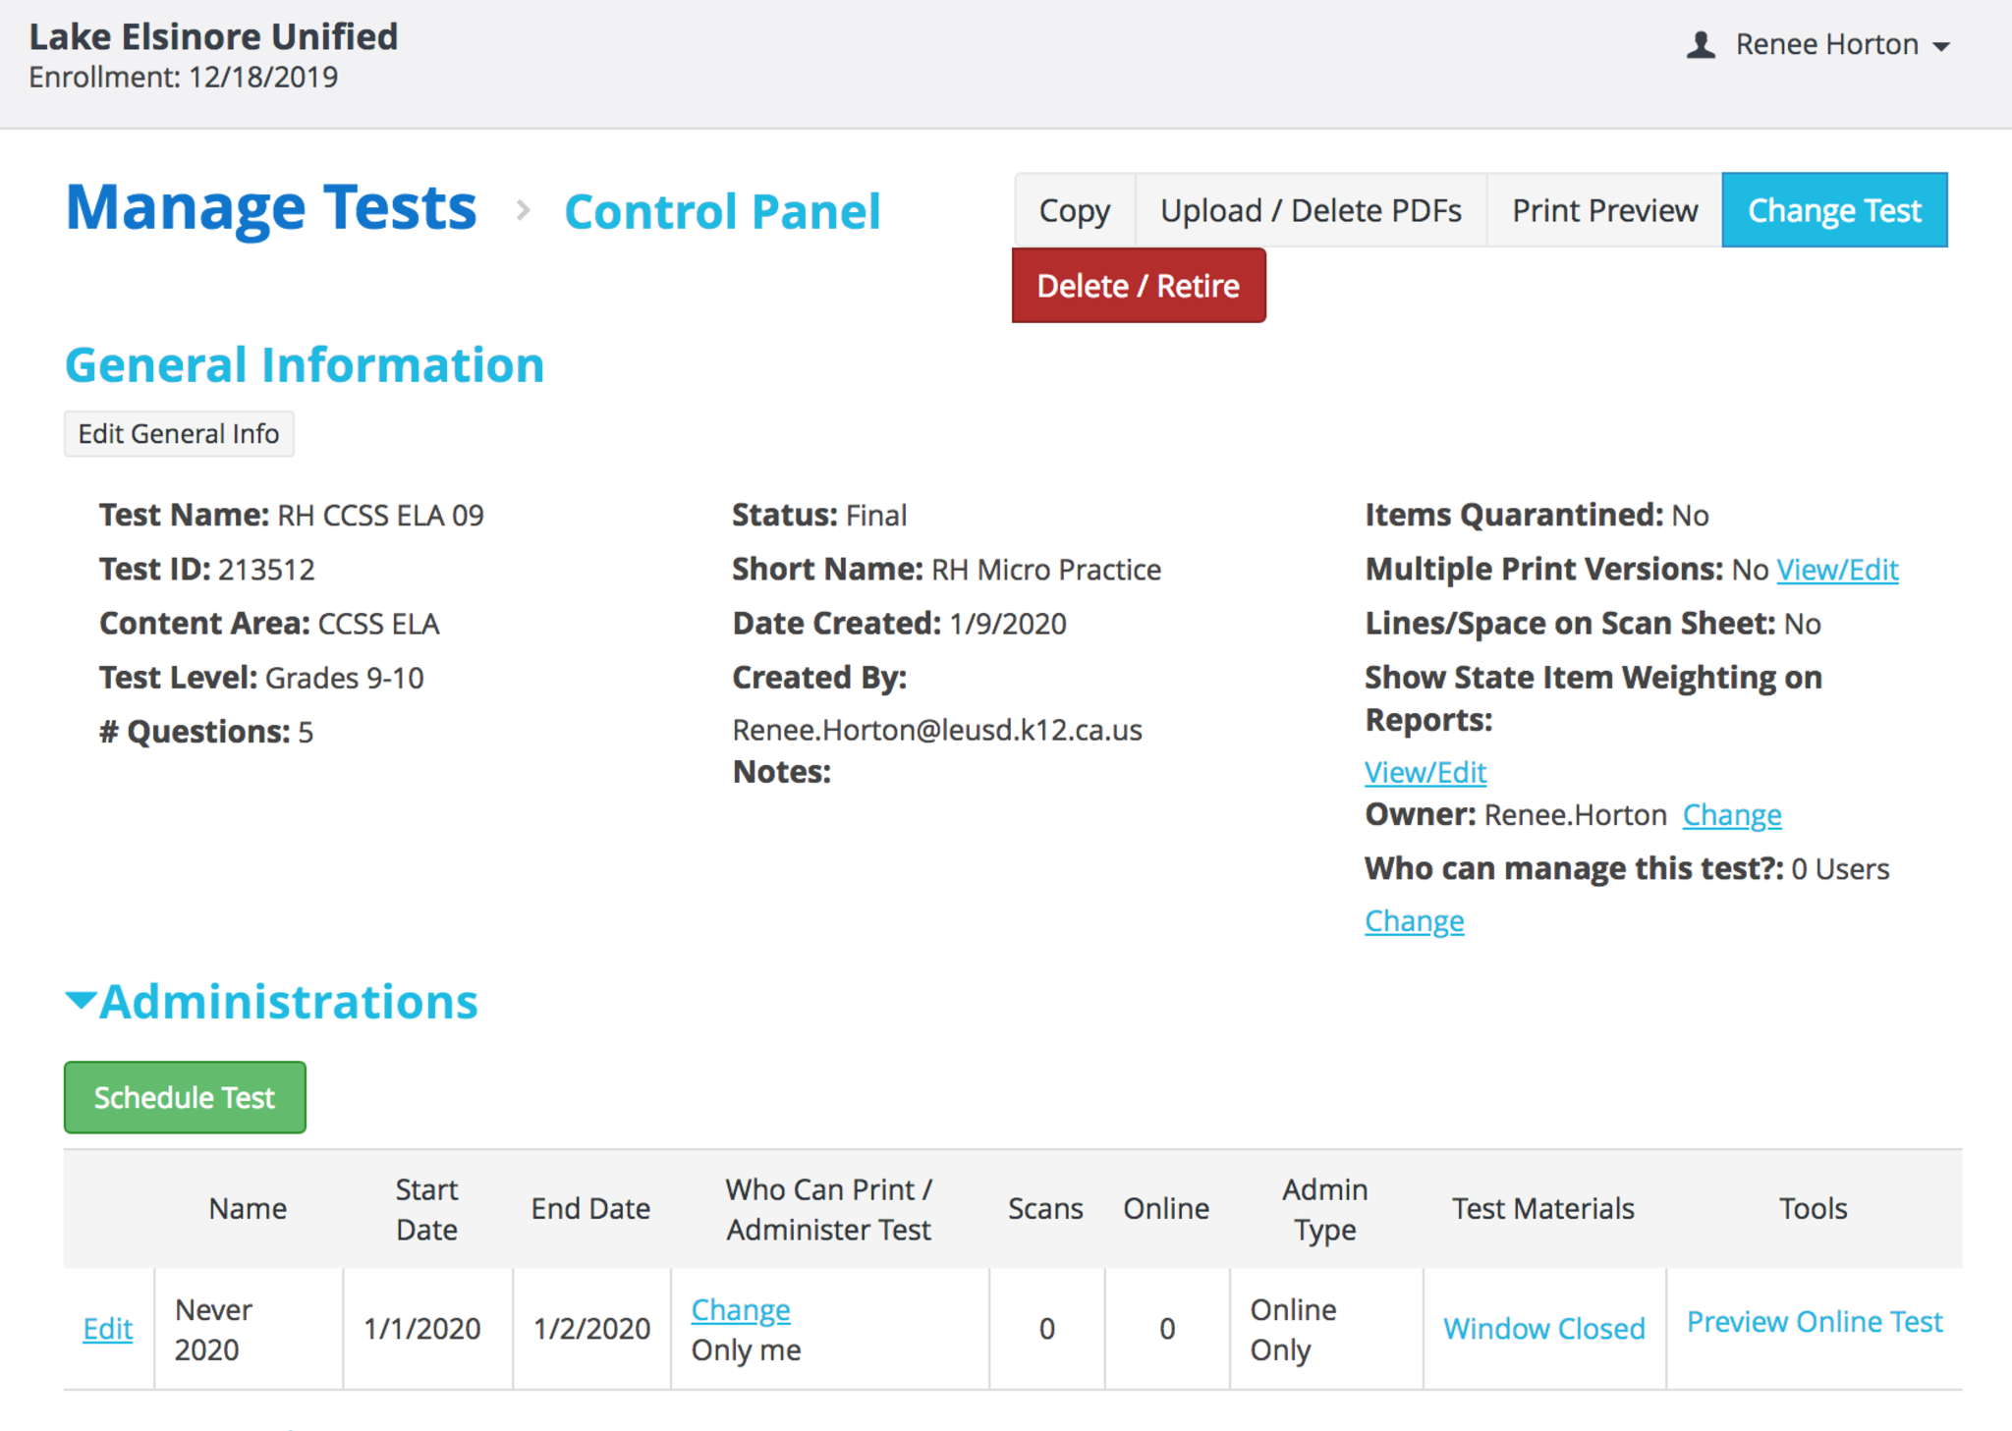
Task: Click the Window Closed link
Action: [x=1543, y=1329]
